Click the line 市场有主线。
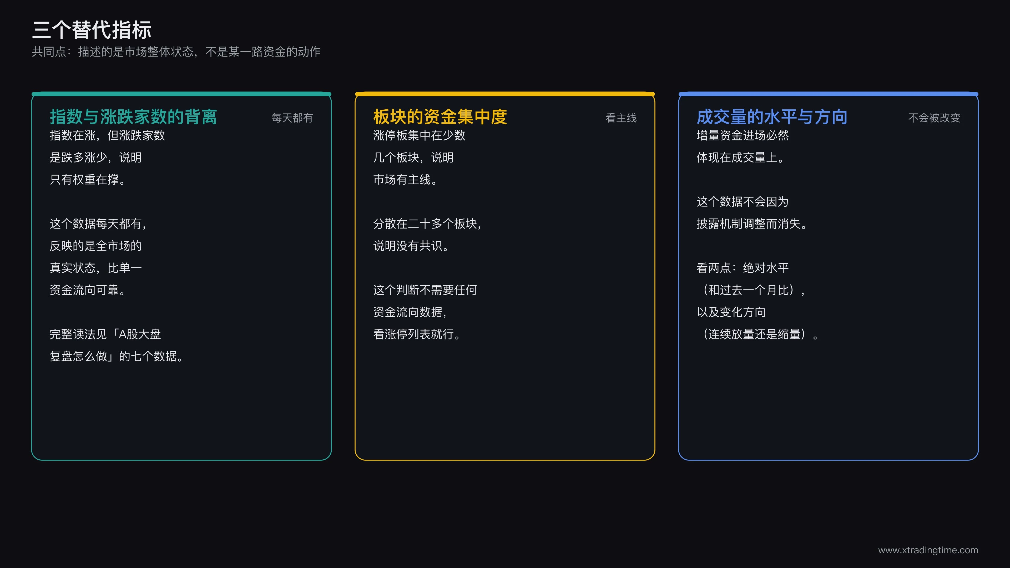The image size is (1010, 568). click(x=405, y=180)
